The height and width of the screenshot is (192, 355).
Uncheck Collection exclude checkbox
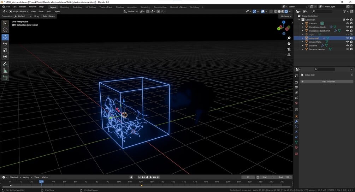click(344, 20)
